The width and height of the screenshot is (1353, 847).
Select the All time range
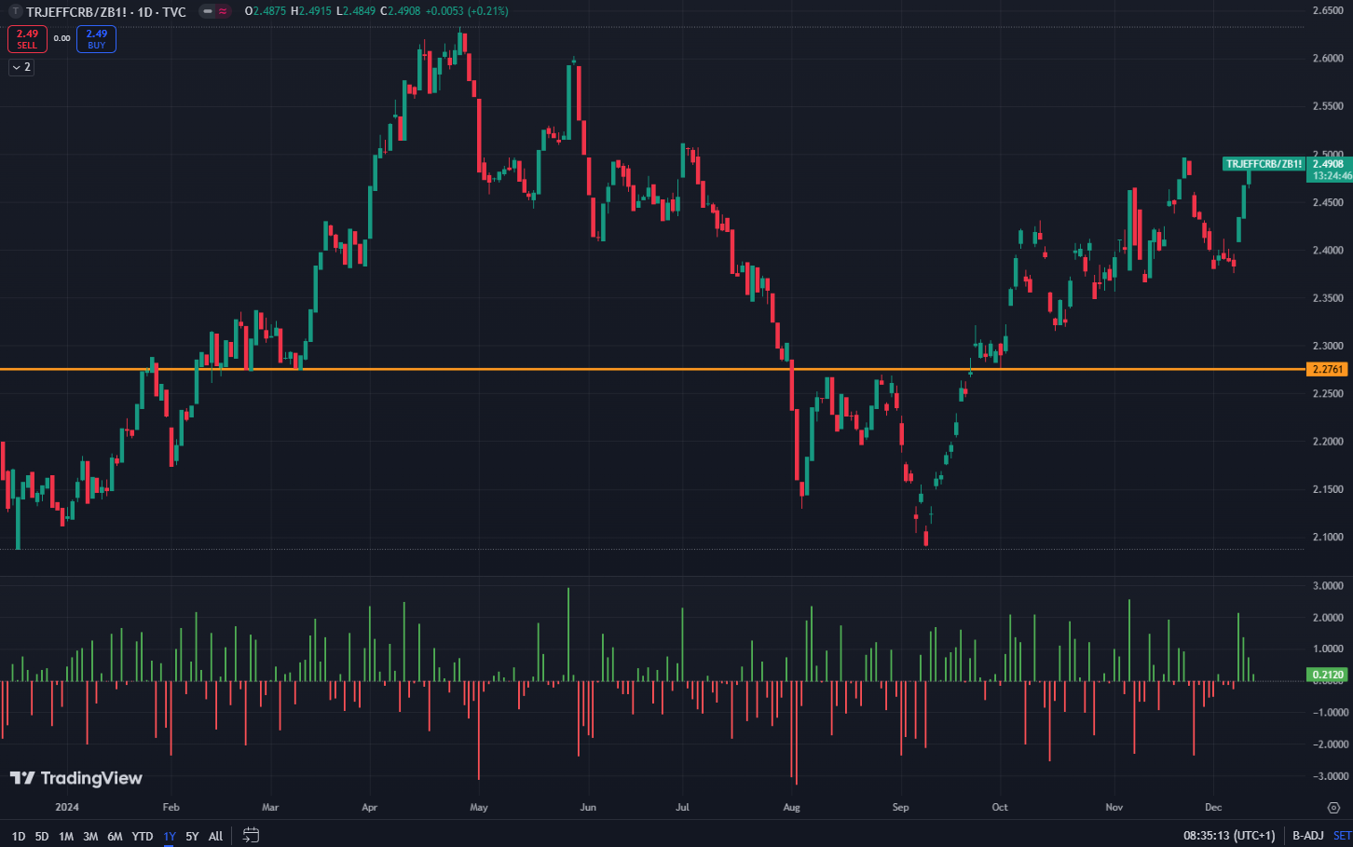point(215,836)
